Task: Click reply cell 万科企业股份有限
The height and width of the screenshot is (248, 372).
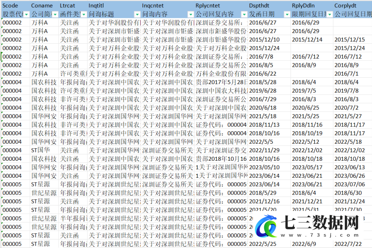Action: tap(221, 74)
